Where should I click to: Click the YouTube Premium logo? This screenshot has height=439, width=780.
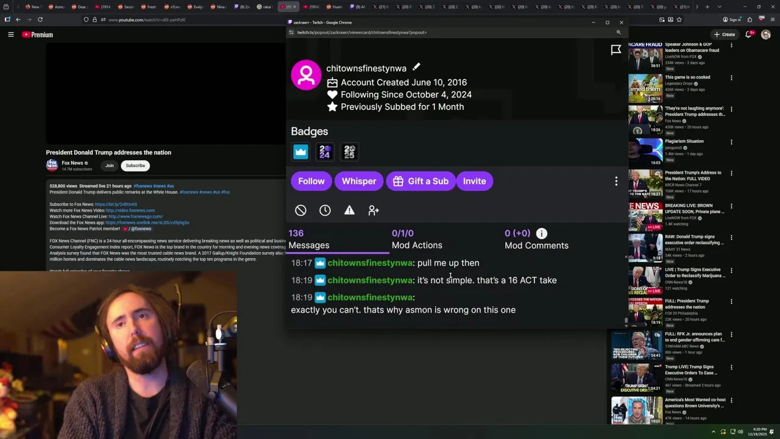pos(38,35)
